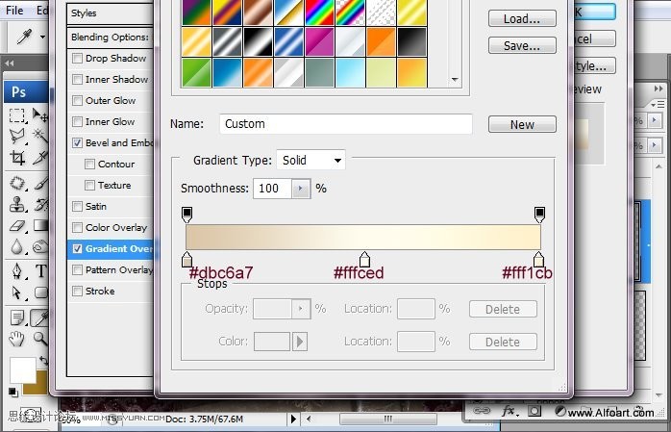Screen dimensions: 671x432
Task: Collapse the toolbox with double-arrow
Action: (10, 64)
